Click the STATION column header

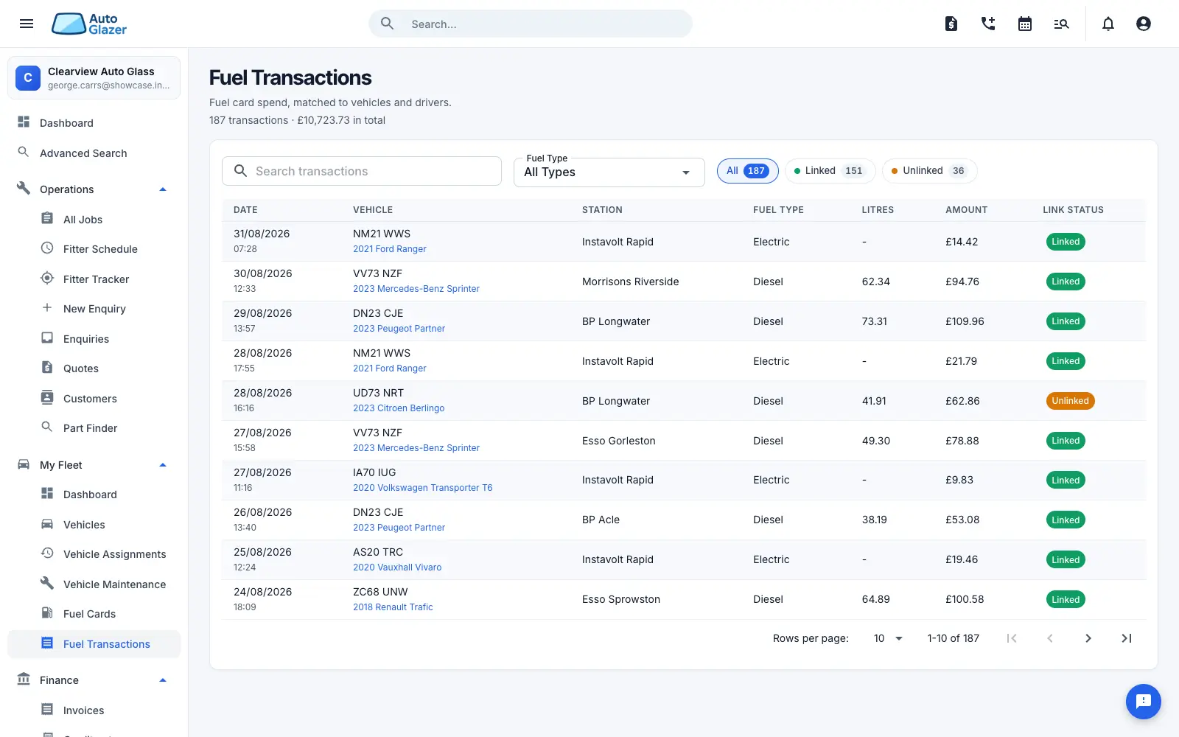coord(602,210)
